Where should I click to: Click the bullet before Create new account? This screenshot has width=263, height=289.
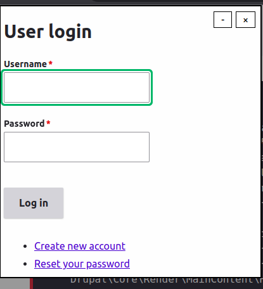pos(25,247)
